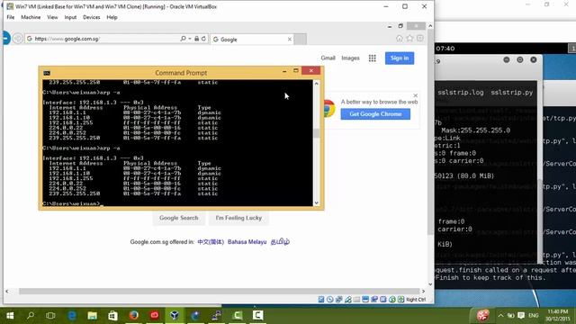Click the VM window horizontal scrollbar
This screenshot has height=324, width=576.
[220, 292]
